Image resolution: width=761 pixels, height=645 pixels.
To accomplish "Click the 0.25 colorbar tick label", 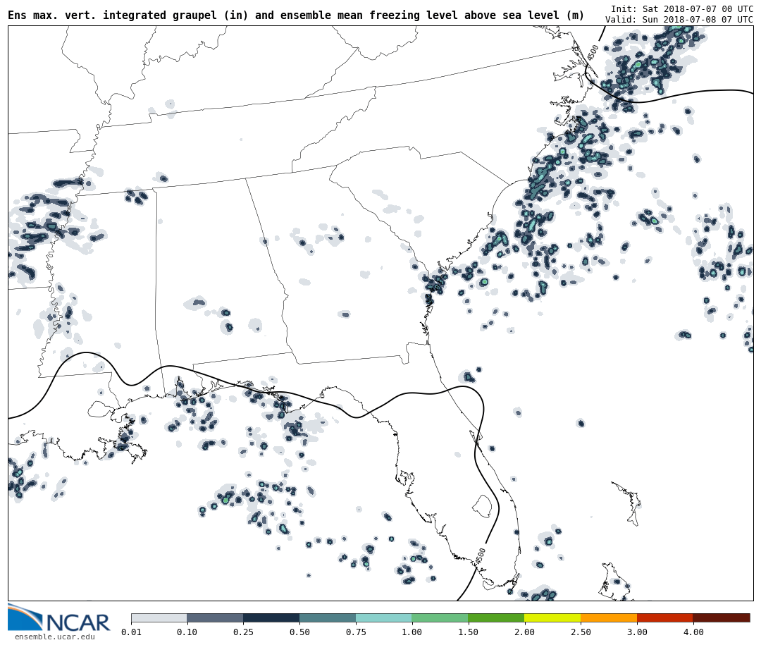I will (243, 632).
